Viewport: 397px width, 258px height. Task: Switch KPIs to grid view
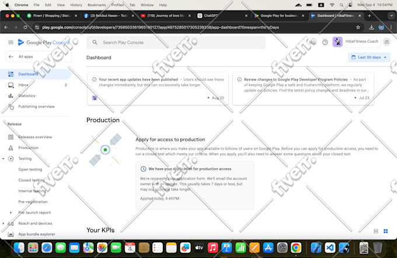pyautogui.click(x=385, y=231)
